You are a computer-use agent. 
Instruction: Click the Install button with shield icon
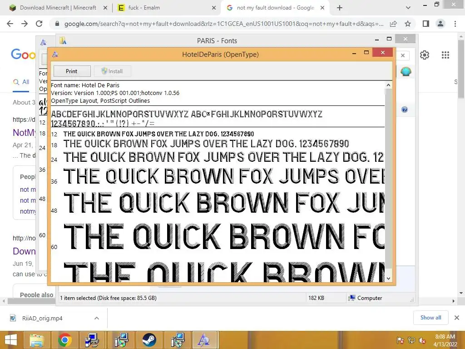(x=113, y=71)
